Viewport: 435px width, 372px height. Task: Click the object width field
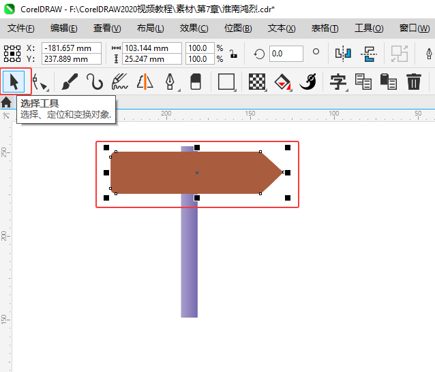pyautogui.click(x=152, y=48)
